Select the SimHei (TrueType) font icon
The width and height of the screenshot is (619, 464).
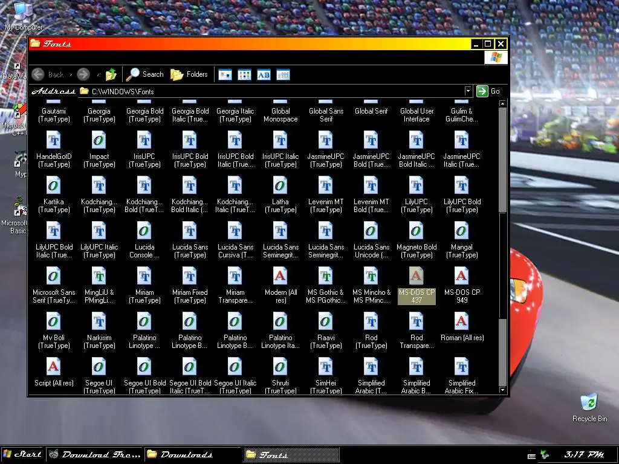[x=326, y=367]
